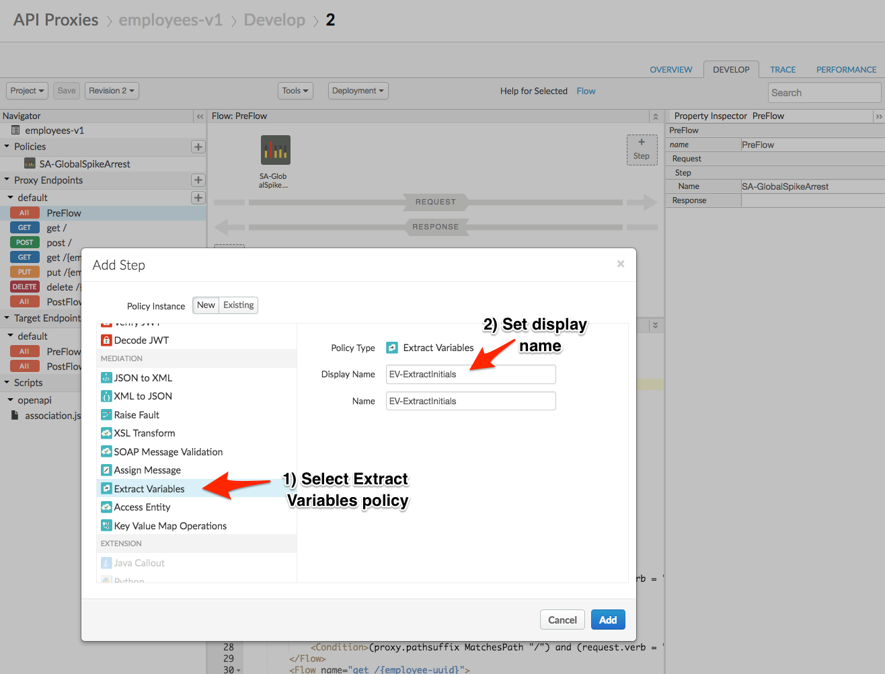Click the RESPONSE flow label
This screenshot has width=885, height=674.
coord(436,227)
